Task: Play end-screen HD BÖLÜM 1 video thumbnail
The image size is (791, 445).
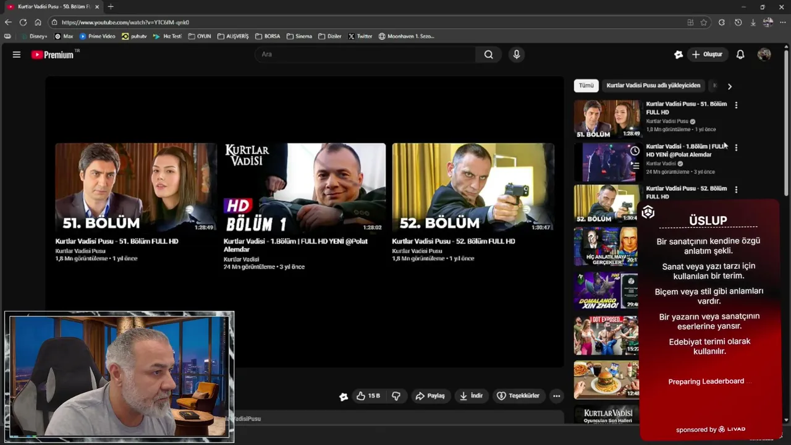Action: (305, 188)
